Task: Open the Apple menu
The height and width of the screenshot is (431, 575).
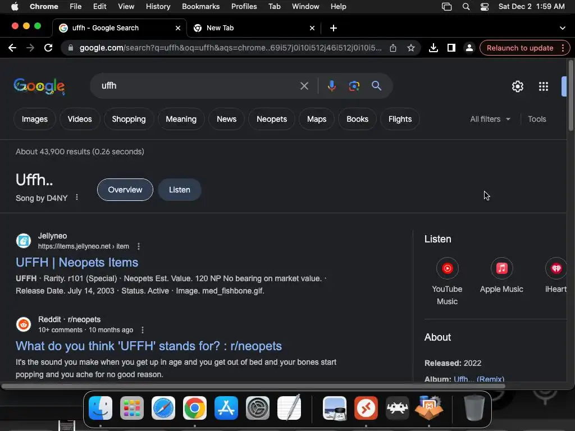Action: click(x=15, y=7)
